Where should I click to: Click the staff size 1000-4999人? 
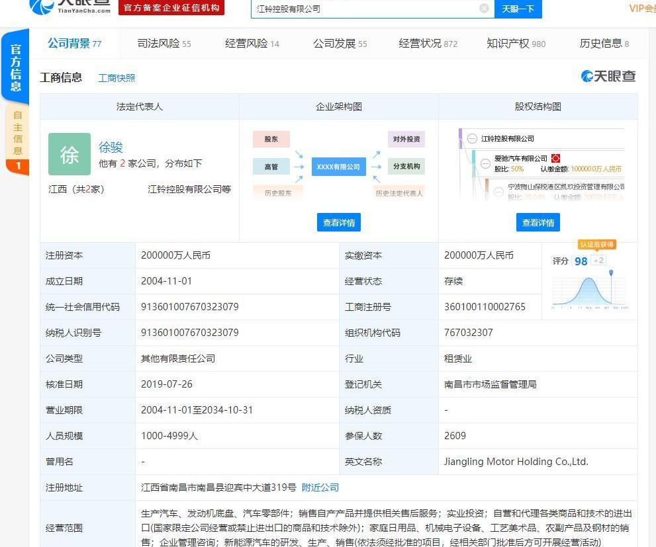(169, 436)
